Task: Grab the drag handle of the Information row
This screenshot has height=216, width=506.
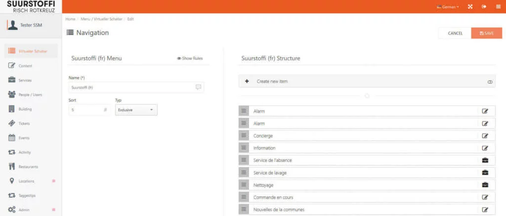Action: click(x=244, y=148)
